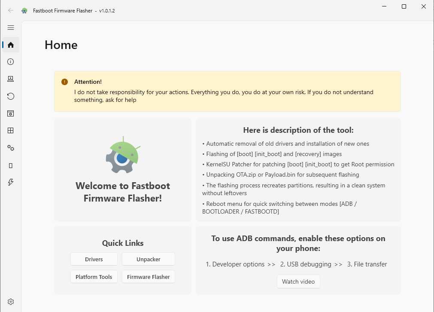Expand the hamburger navigation menu
434x312 pixels.
click(11, 28)
